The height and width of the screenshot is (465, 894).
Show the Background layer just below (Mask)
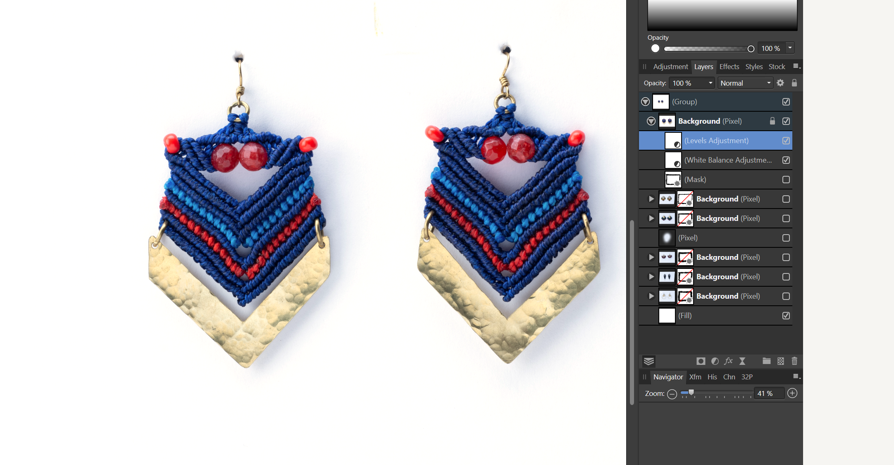(786, 199)
